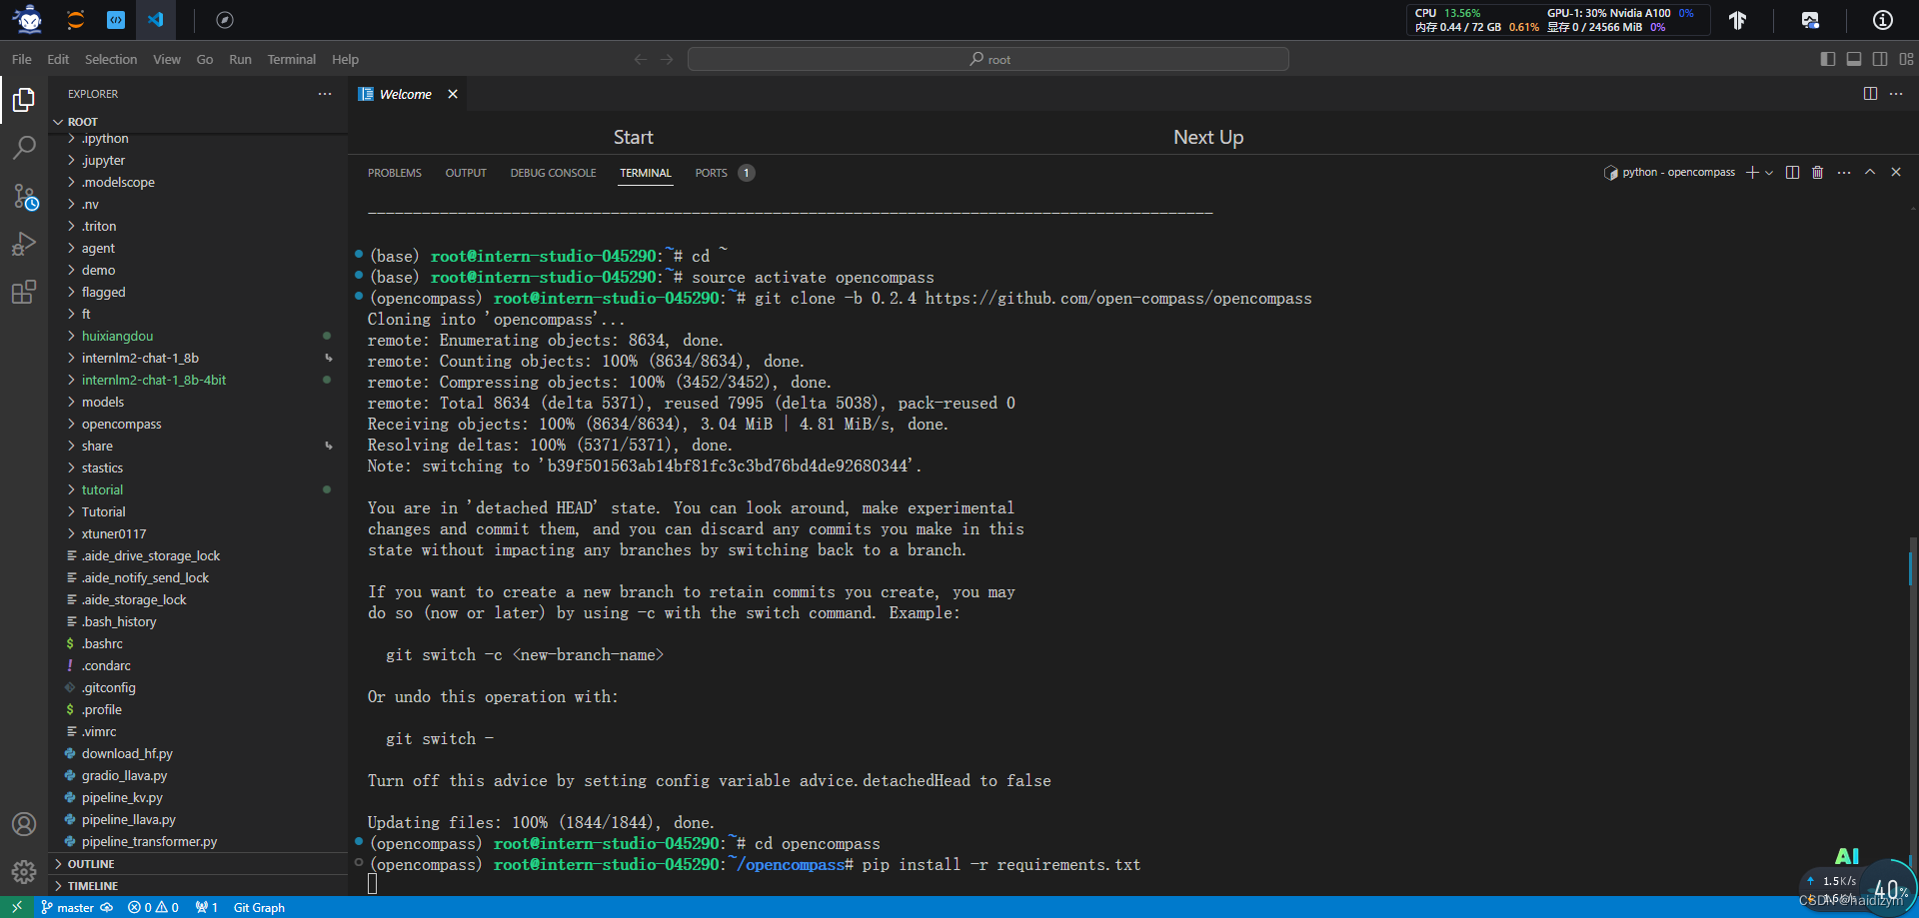Open the Help menu
This screenshot has width=1919, height=918.
(345, 59)
